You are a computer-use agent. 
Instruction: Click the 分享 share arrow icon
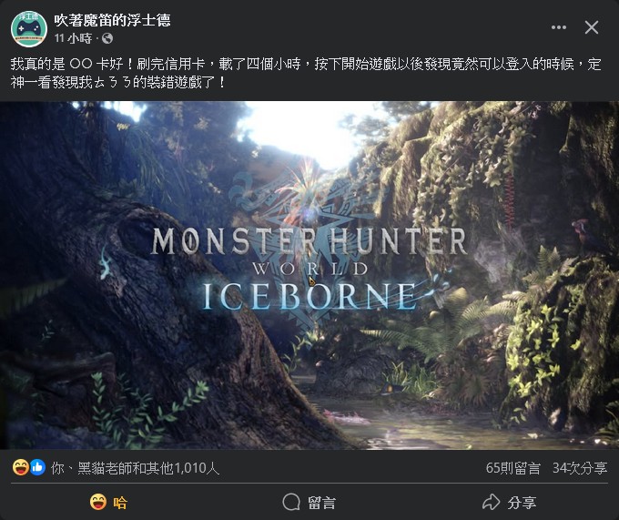click(491, 502)
